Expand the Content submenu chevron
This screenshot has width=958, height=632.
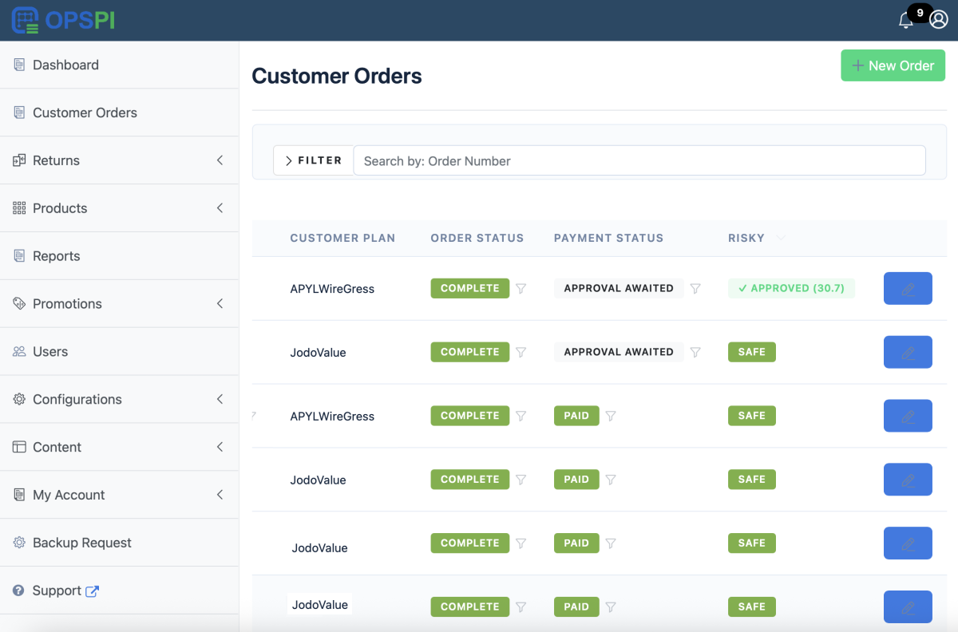pyautogui.click(x=220, y=448)
